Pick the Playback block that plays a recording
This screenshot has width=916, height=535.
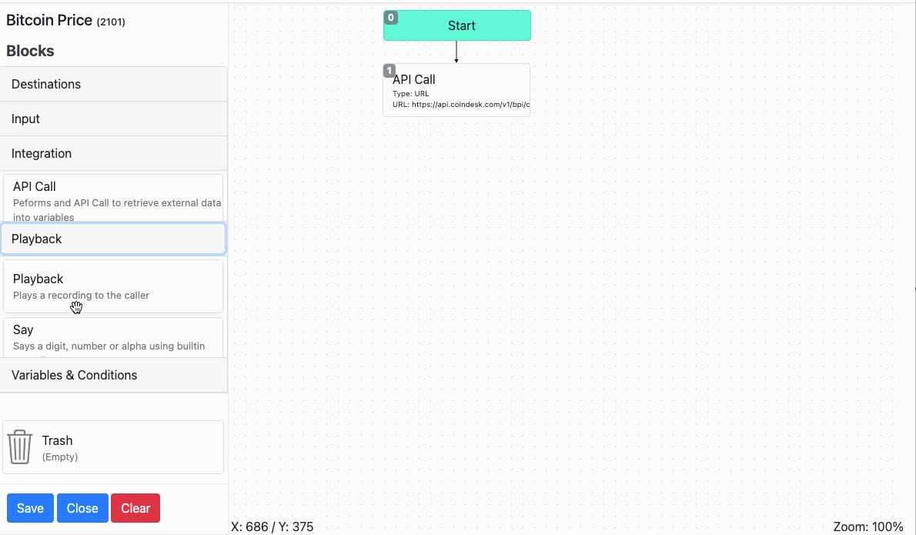tap(113, 286)
